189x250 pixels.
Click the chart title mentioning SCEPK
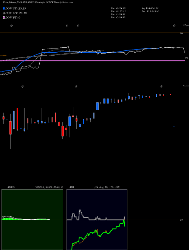click(38, 2)
